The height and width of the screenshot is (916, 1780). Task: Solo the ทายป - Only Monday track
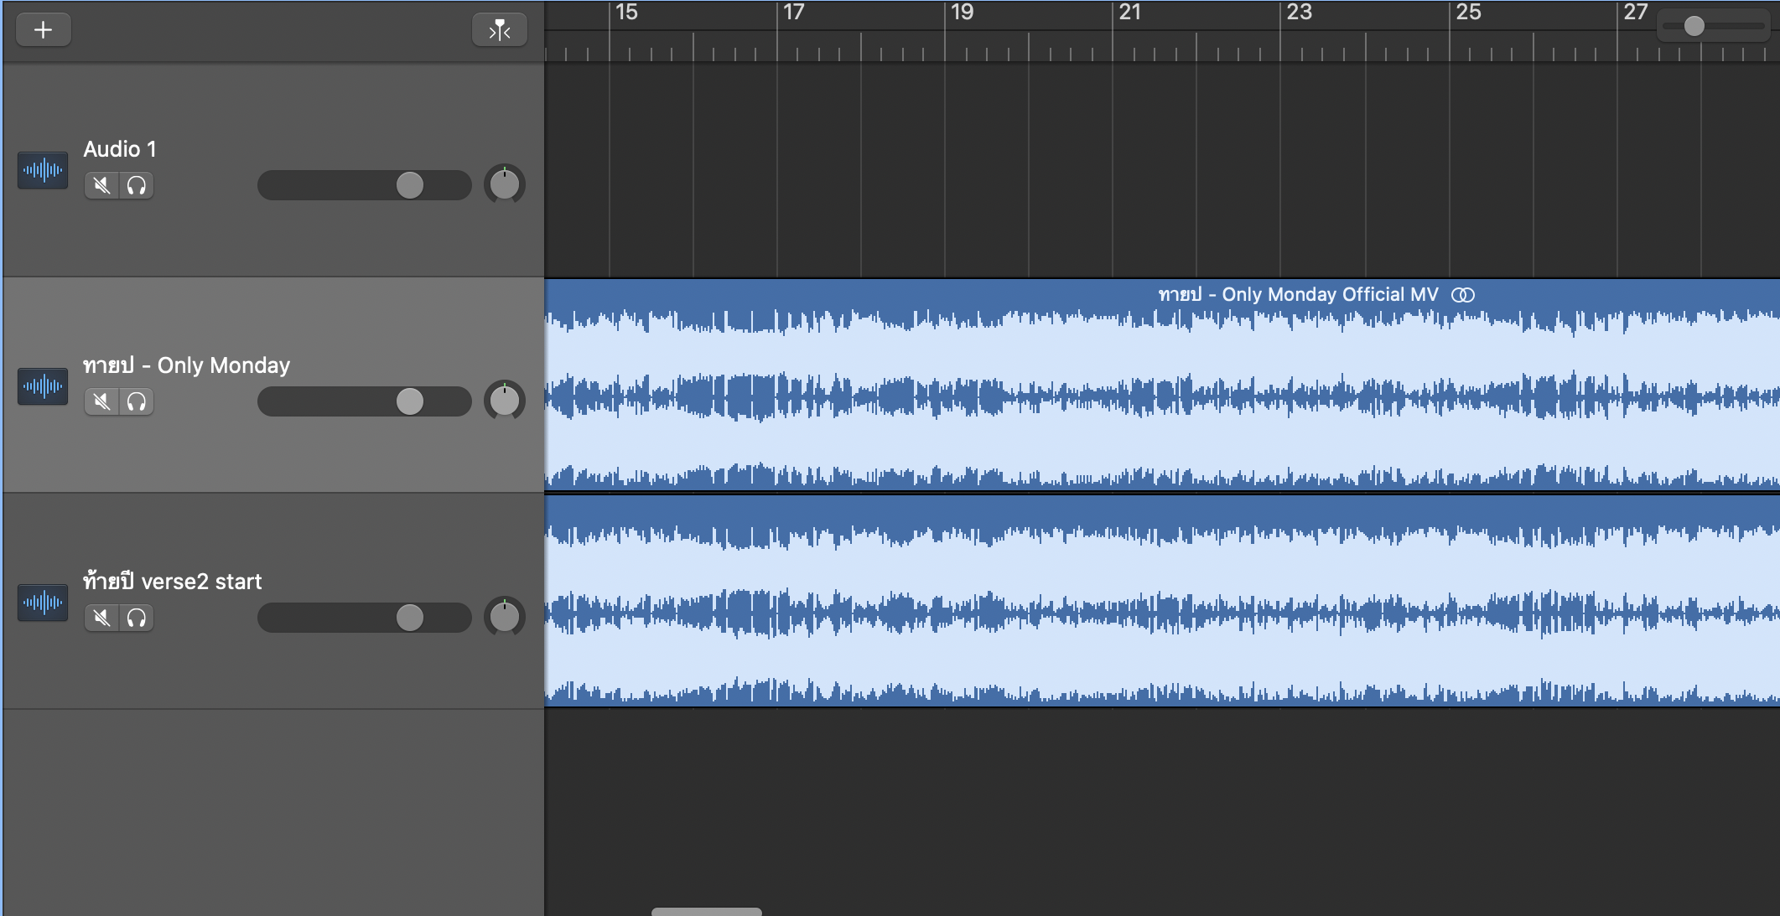[137, 401]
